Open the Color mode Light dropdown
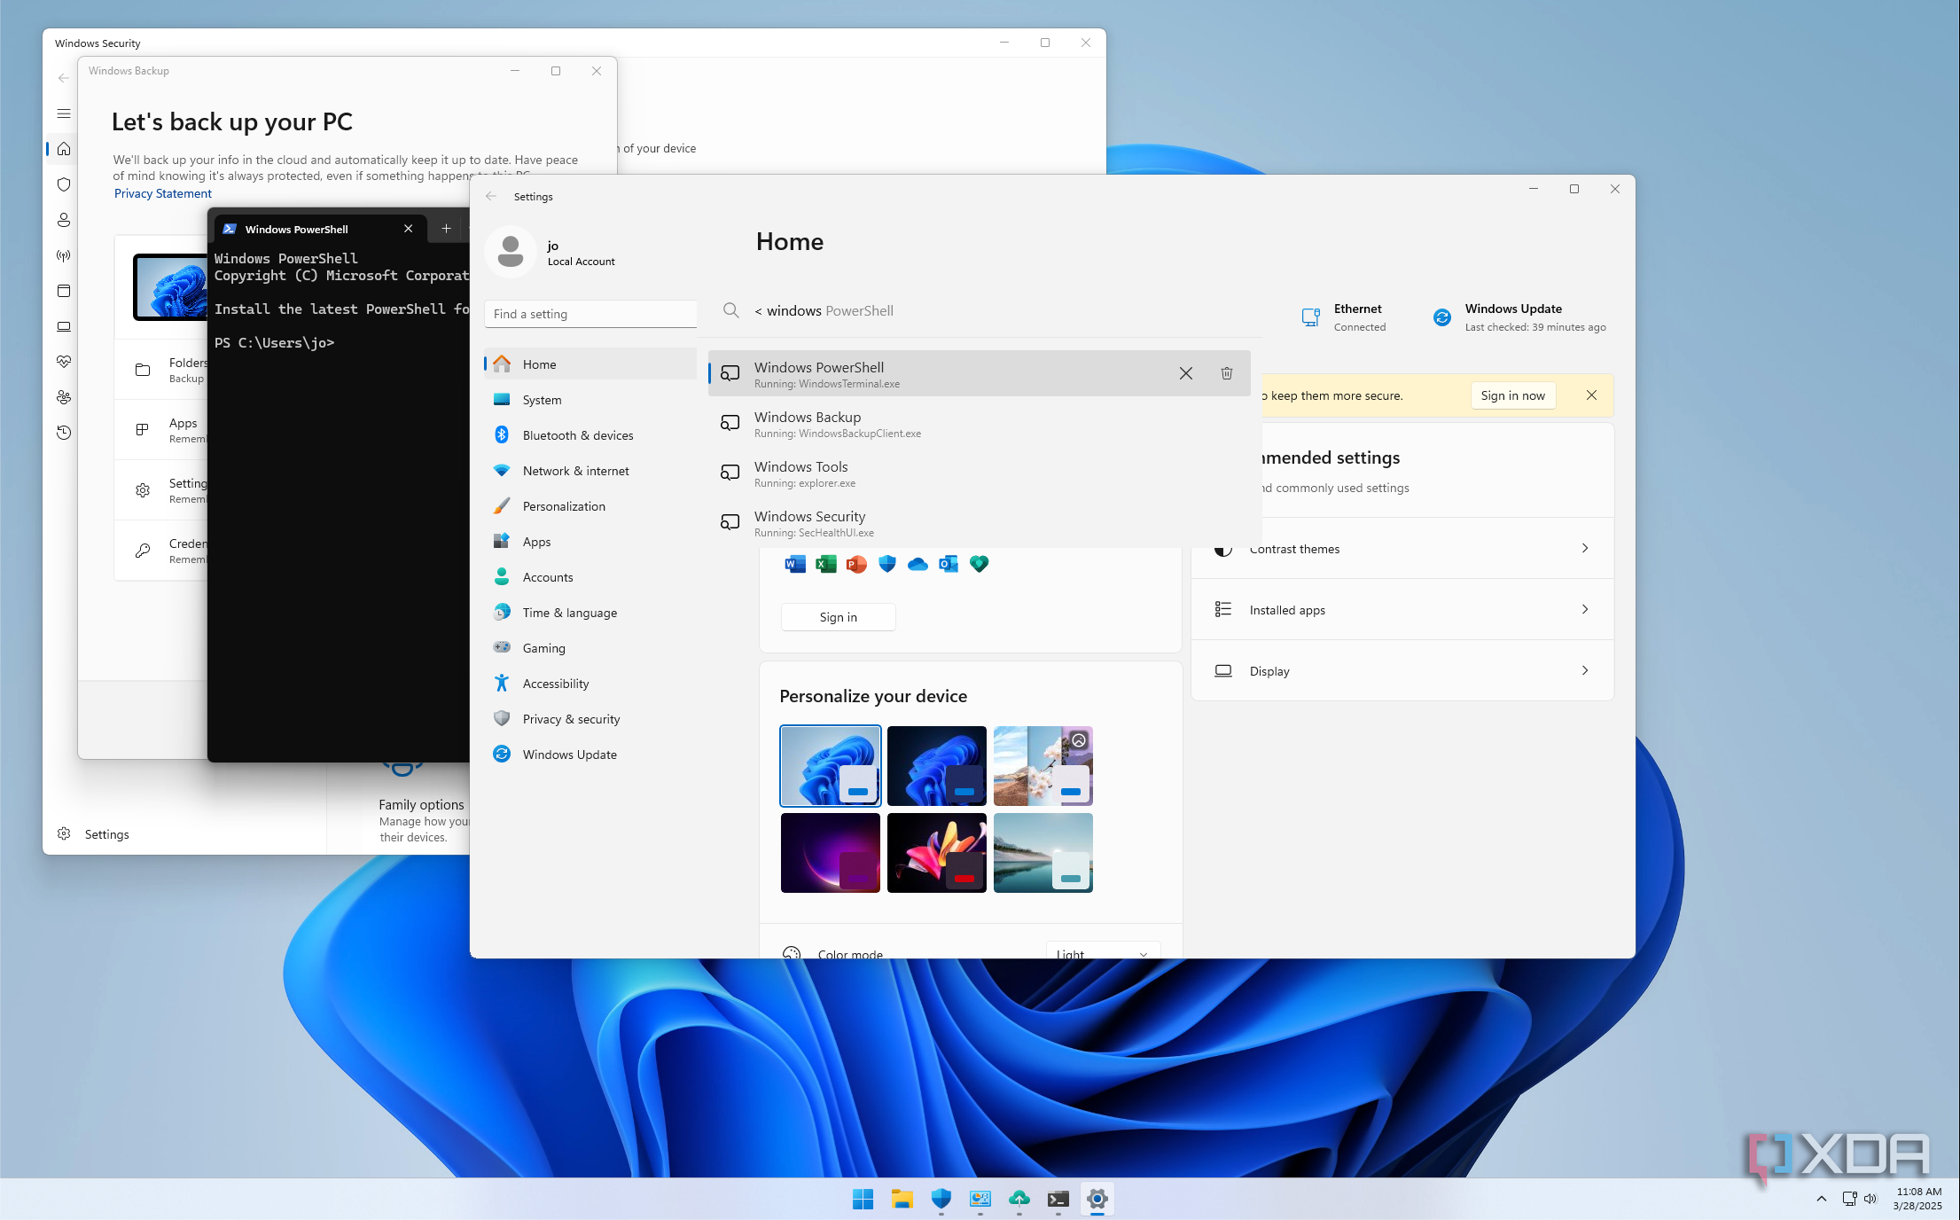Screen dimensions: 1960x1220 (x=1103, y=950)
